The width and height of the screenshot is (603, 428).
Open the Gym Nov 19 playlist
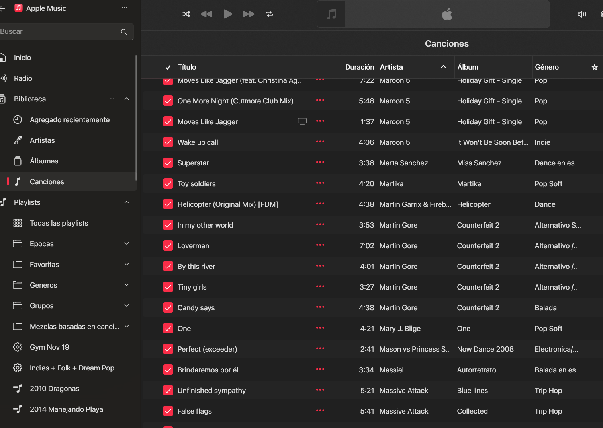pos(49,347)
